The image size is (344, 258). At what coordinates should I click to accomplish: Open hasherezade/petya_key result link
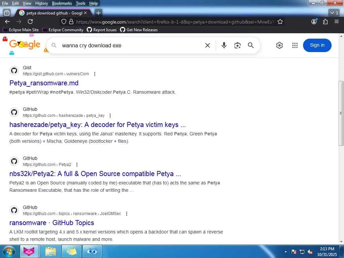point(98,125)
